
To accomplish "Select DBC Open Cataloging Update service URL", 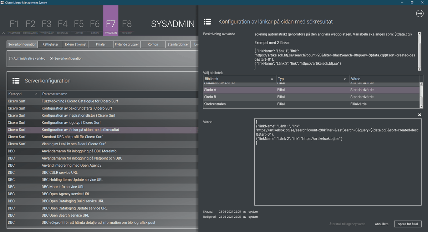I will click(x=102, y=208).
